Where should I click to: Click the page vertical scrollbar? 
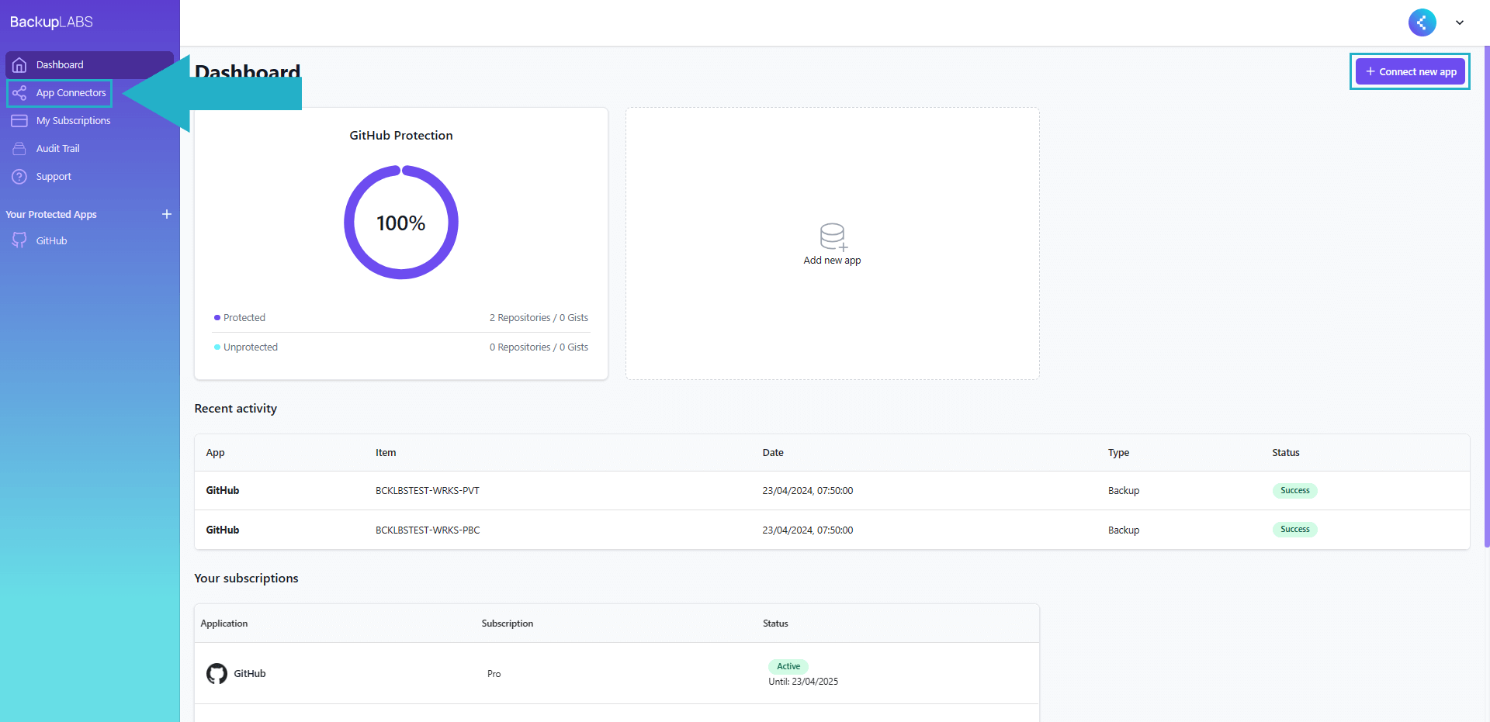1486,295
